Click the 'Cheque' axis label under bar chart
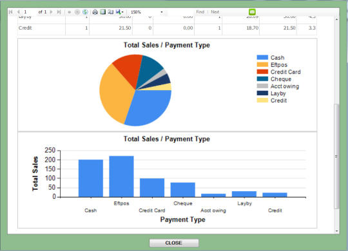 tap(183, 203)
